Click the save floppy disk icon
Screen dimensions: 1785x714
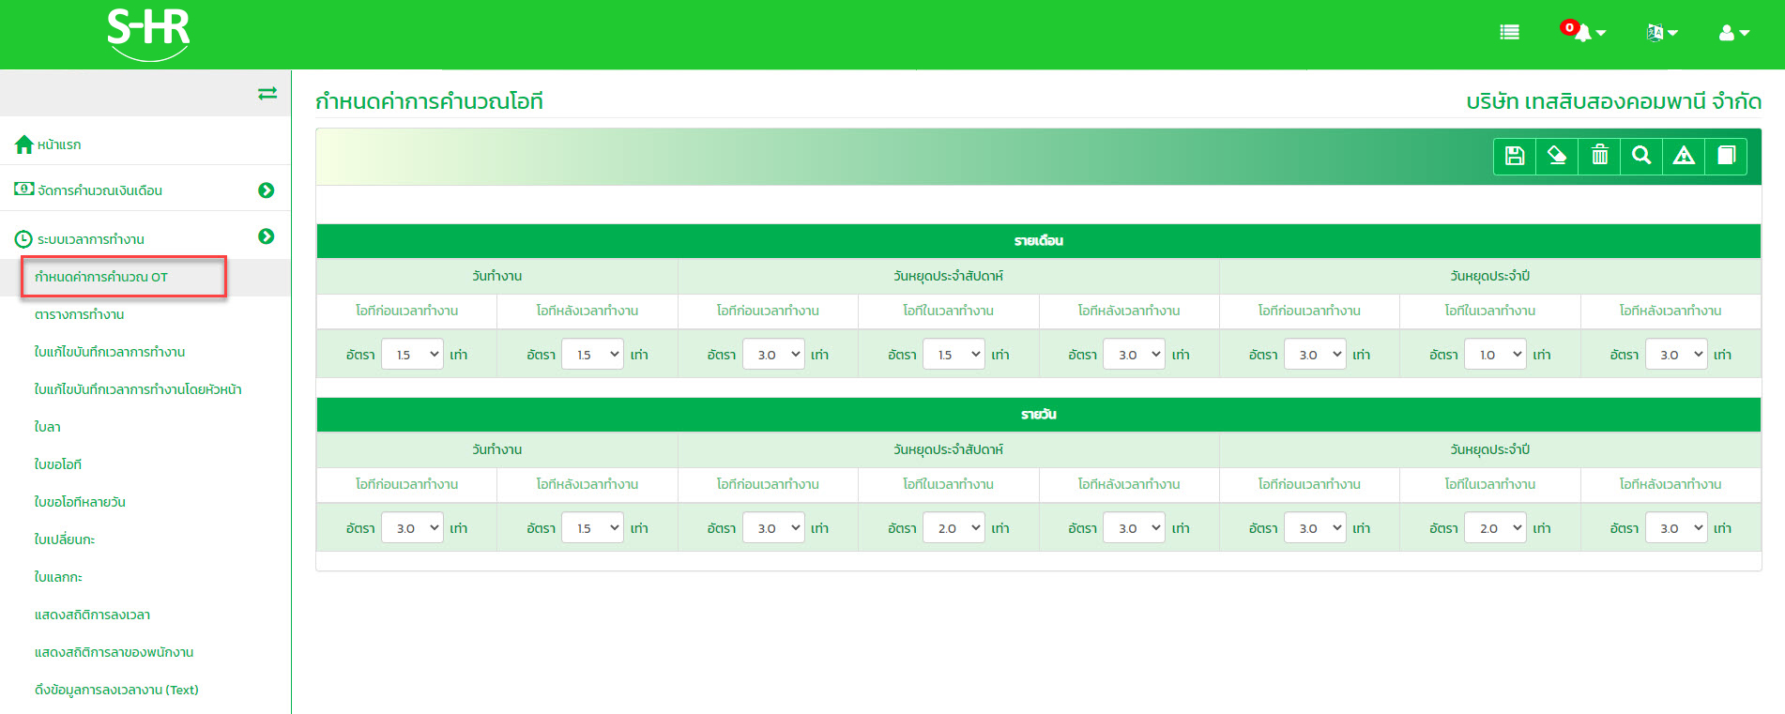[x=1514, y=156]
